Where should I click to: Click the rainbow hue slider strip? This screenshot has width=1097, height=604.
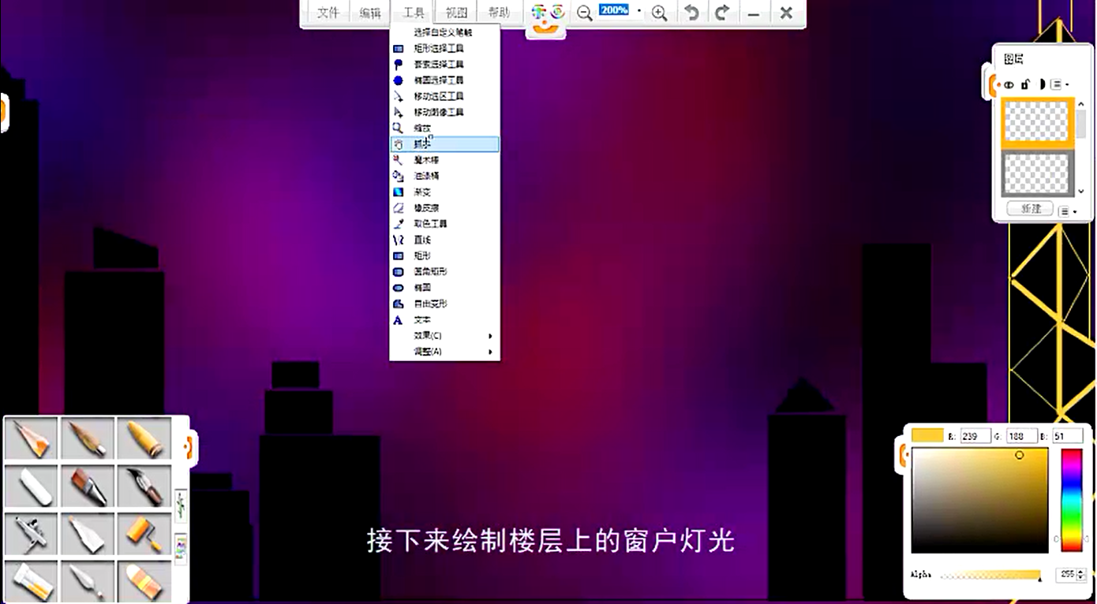[x=1071, y=499]
